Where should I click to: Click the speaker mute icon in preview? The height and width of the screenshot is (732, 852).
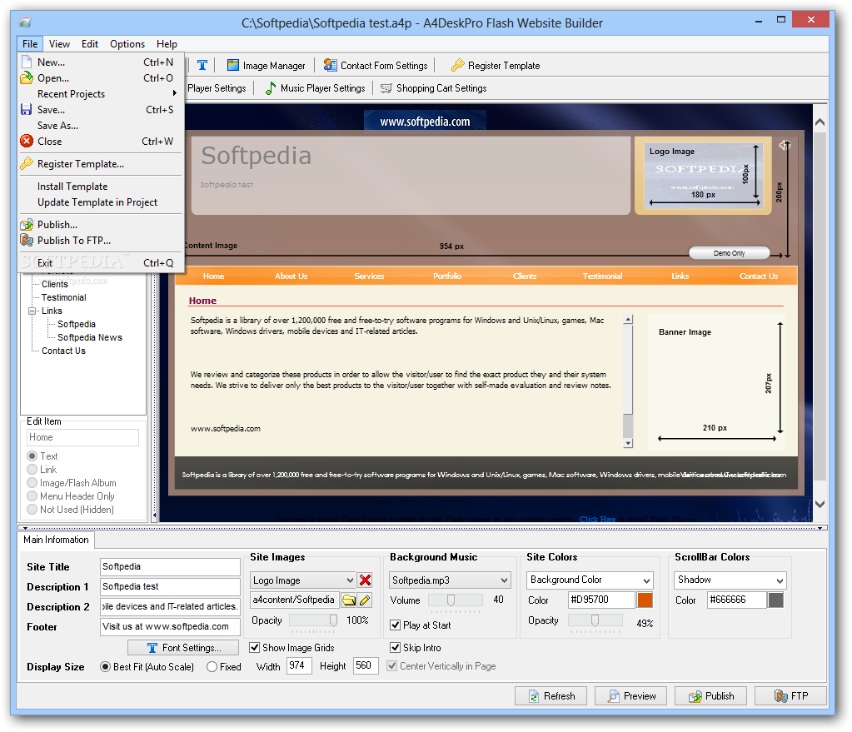coord(785,145)
